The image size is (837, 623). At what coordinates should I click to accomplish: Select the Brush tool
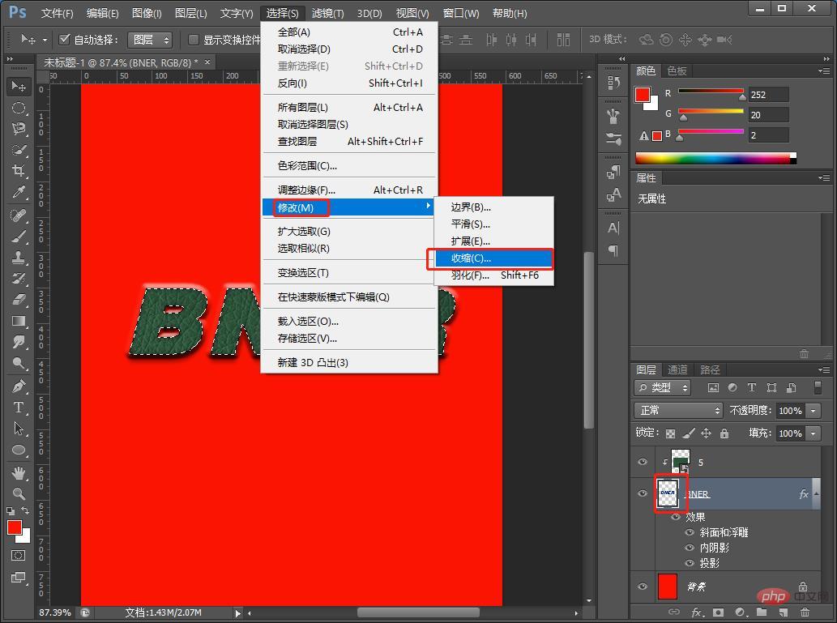click(19, 236)
